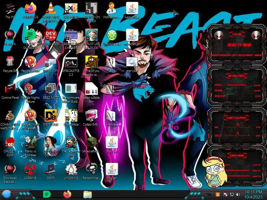The image size is (267, 200).
Task: Click the right alien head widget icon
Action: click(x=256, y=35)
